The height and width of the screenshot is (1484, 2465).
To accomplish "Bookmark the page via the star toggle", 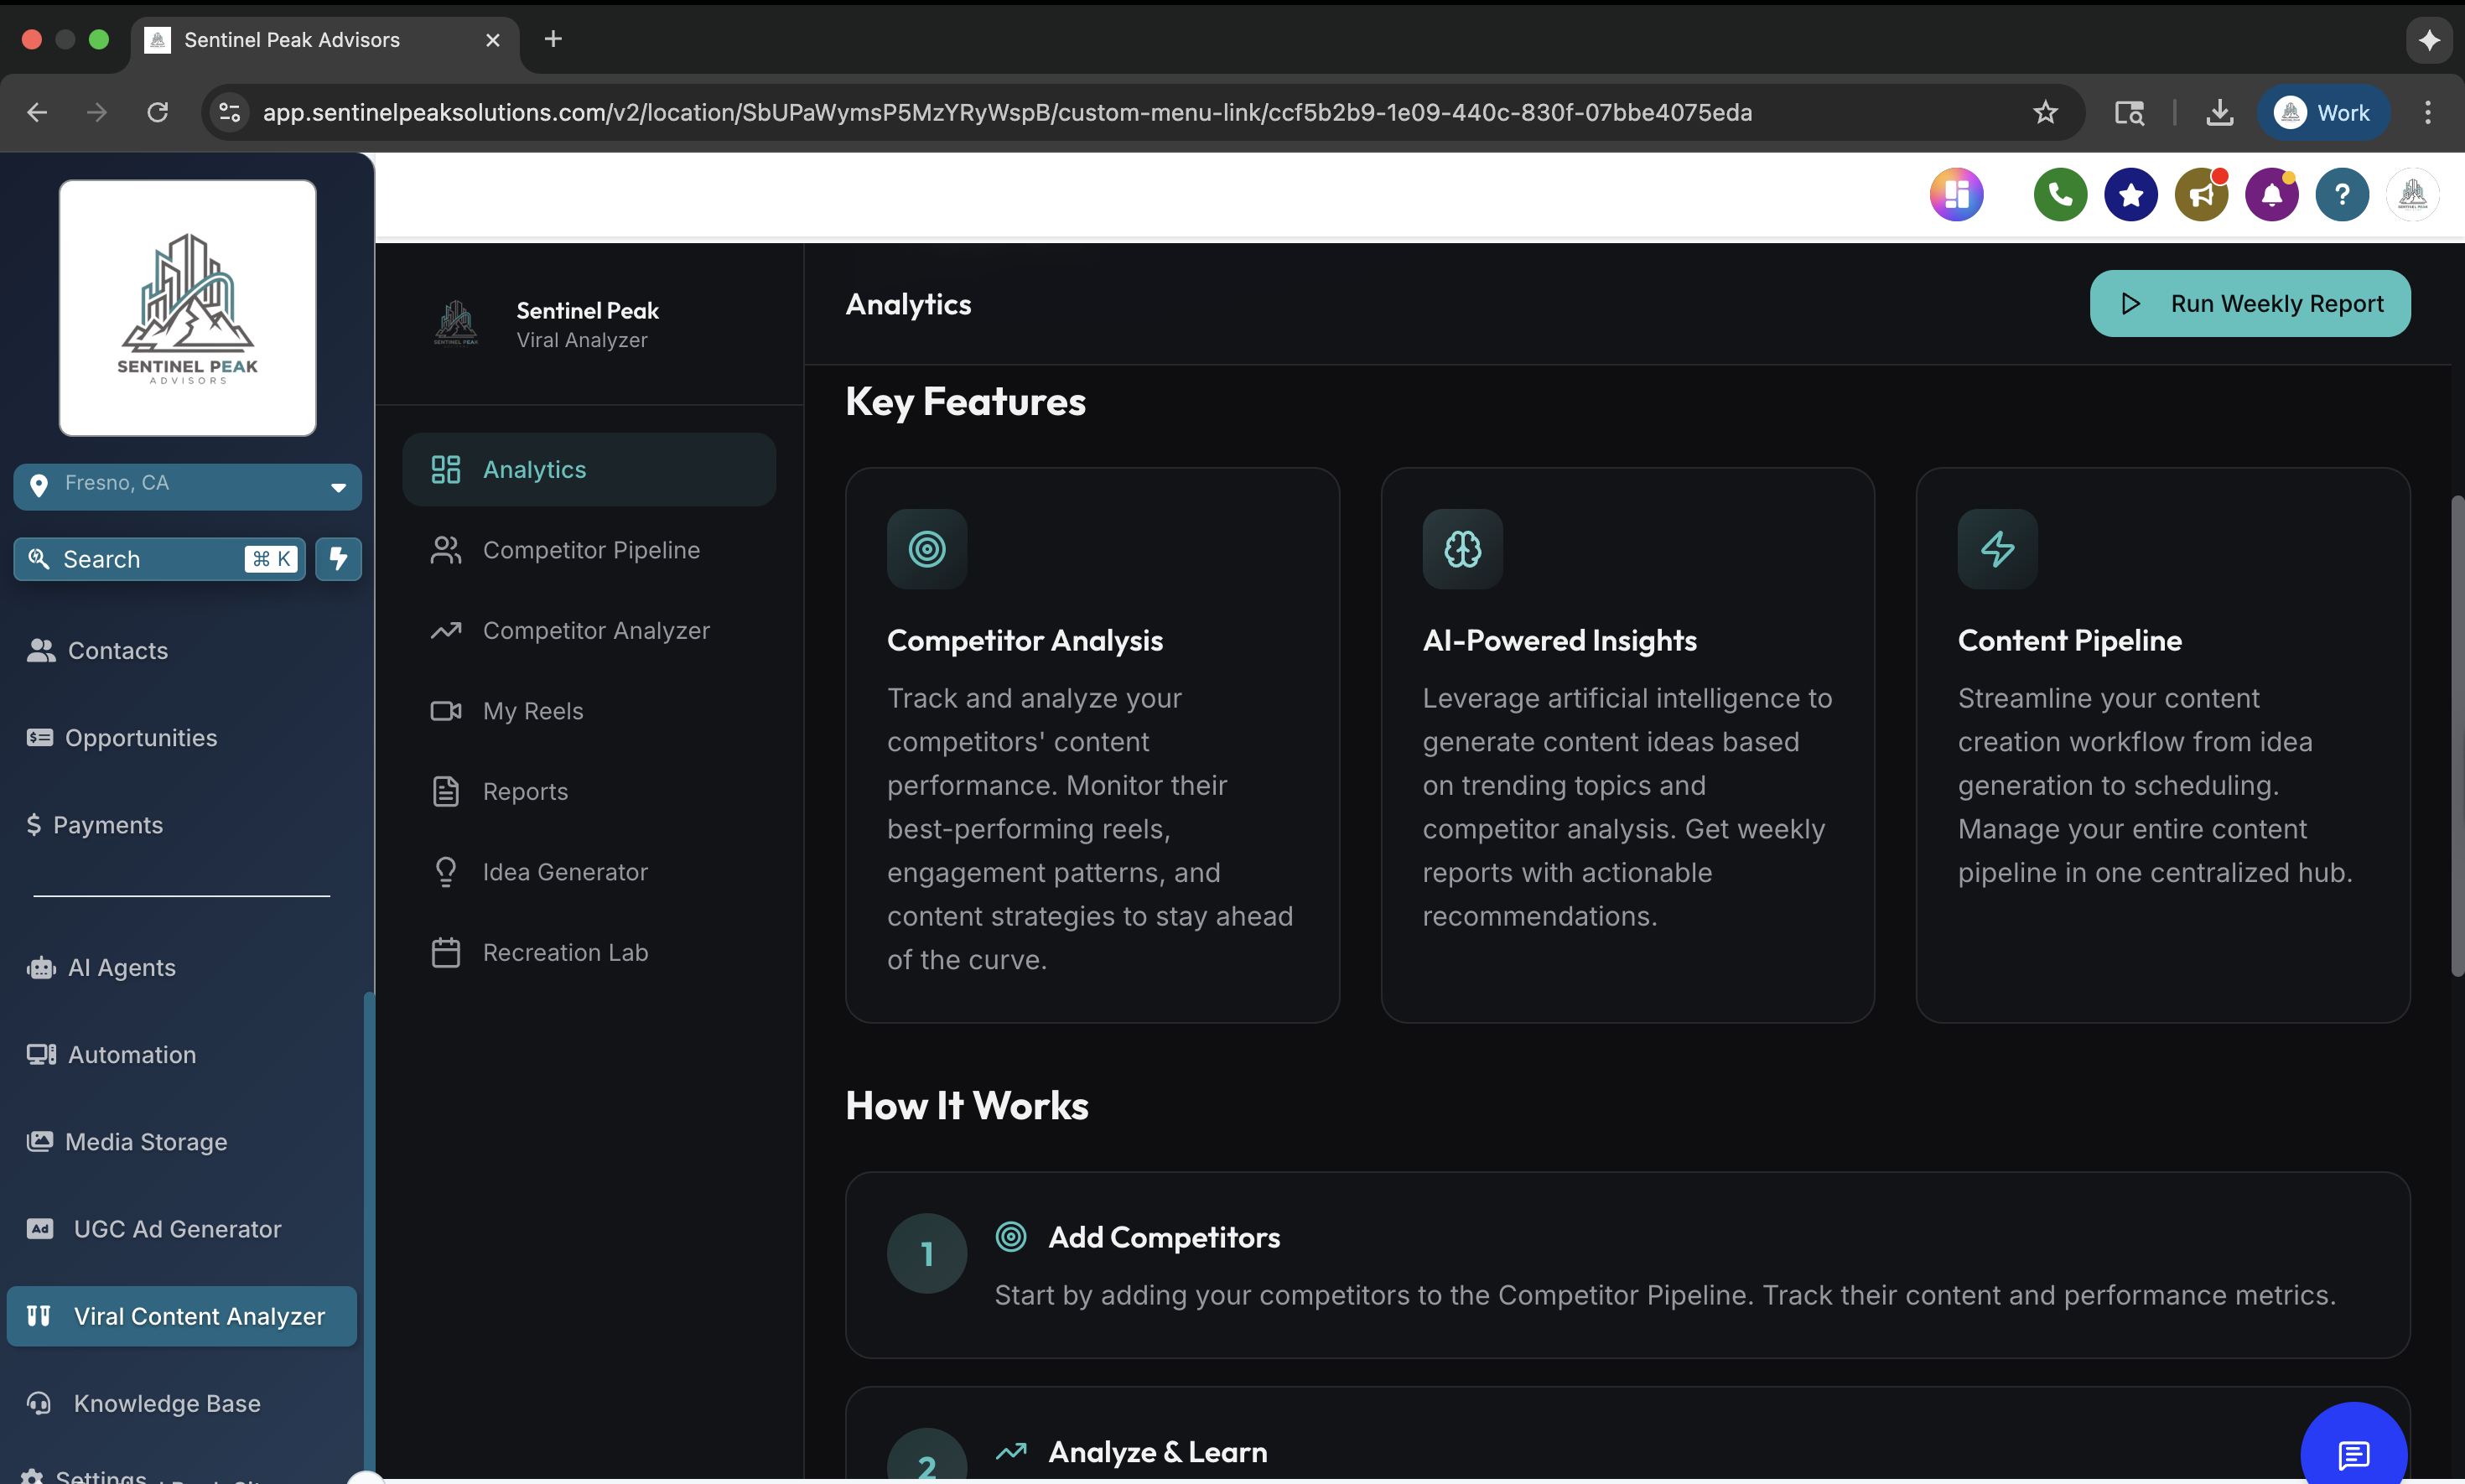I will click(2046, 112).
